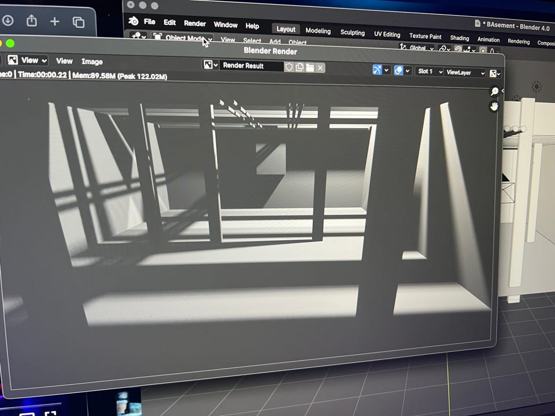Click the fake user shield icon
555x416 pixels.
point(289,67)
